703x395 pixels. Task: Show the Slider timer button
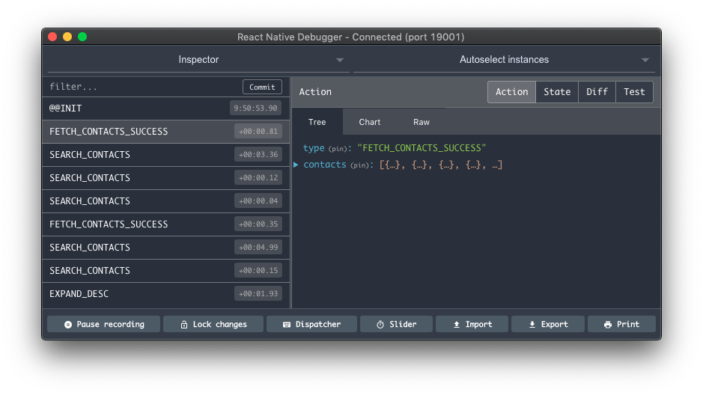[x=396, y=324]
